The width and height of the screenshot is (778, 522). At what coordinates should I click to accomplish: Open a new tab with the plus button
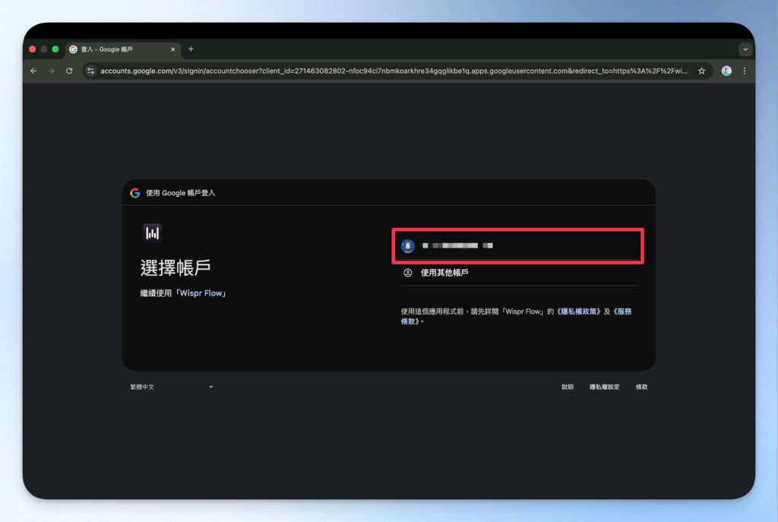[x=191, y=49]
